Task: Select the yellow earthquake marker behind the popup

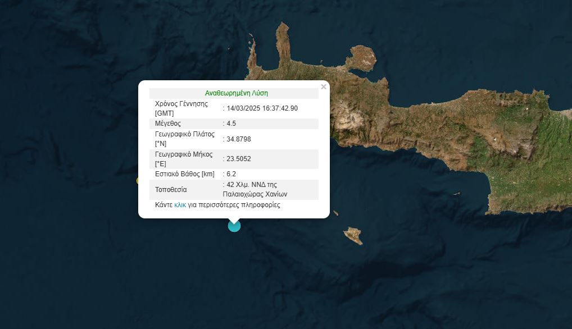Action: click(139, 181)
